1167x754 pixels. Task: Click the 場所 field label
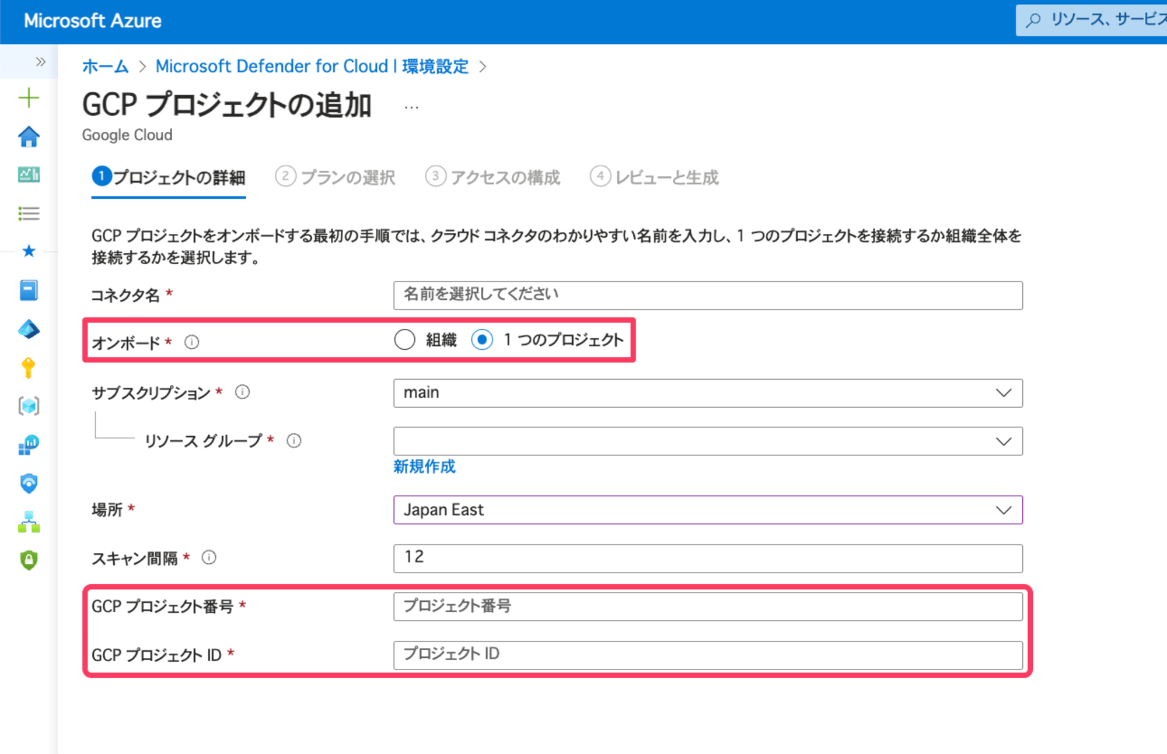[107, 510]
